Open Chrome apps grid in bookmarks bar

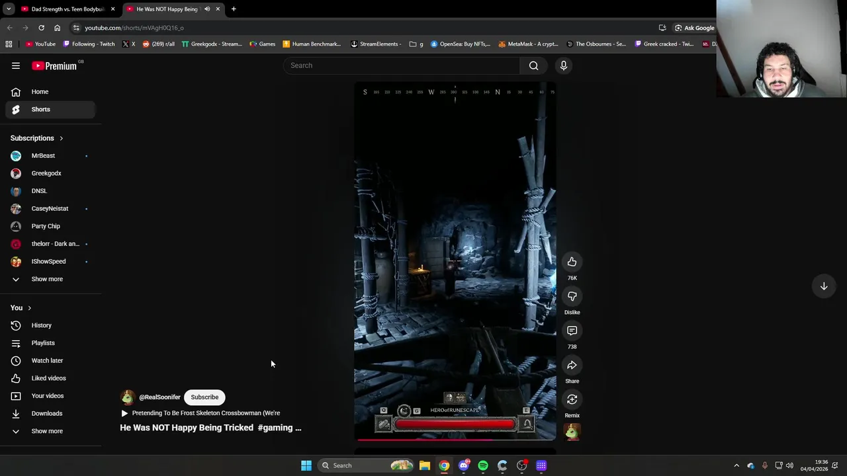point(9,44)
